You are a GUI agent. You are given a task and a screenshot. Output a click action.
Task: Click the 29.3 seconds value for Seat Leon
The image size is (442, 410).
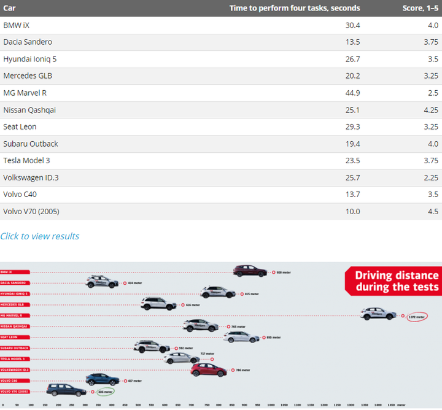[x=352, y=127]
